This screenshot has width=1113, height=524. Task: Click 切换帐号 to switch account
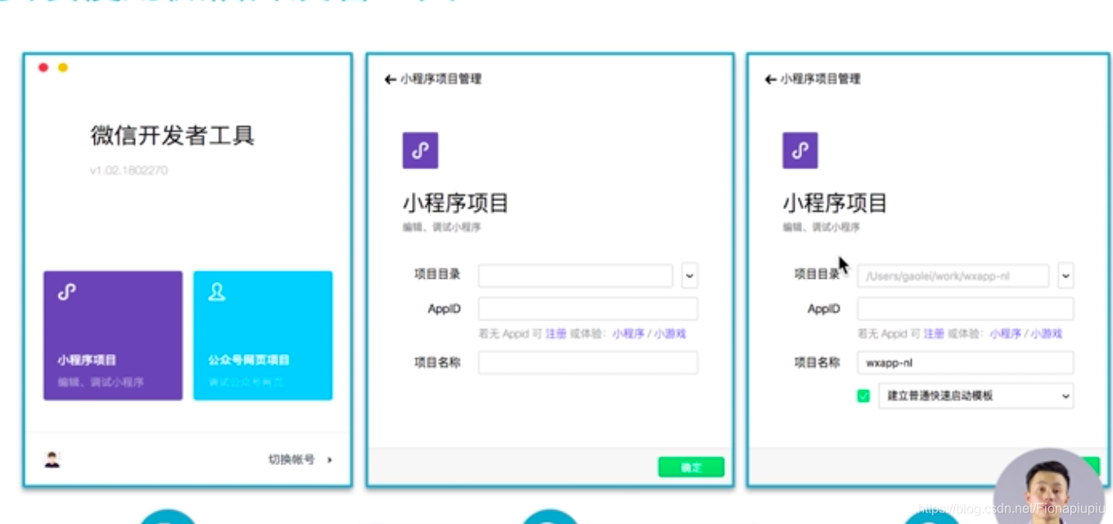(x=300, y=459)
